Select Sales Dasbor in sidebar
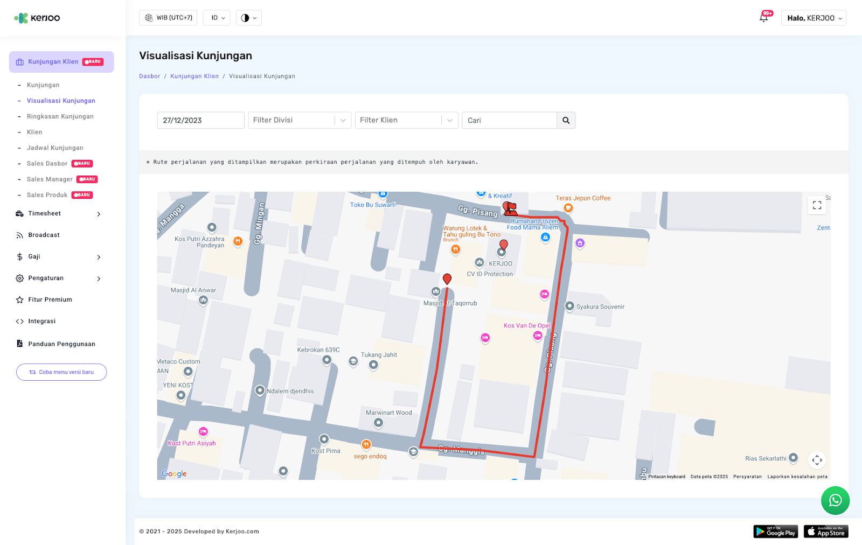 pos(47,164)
